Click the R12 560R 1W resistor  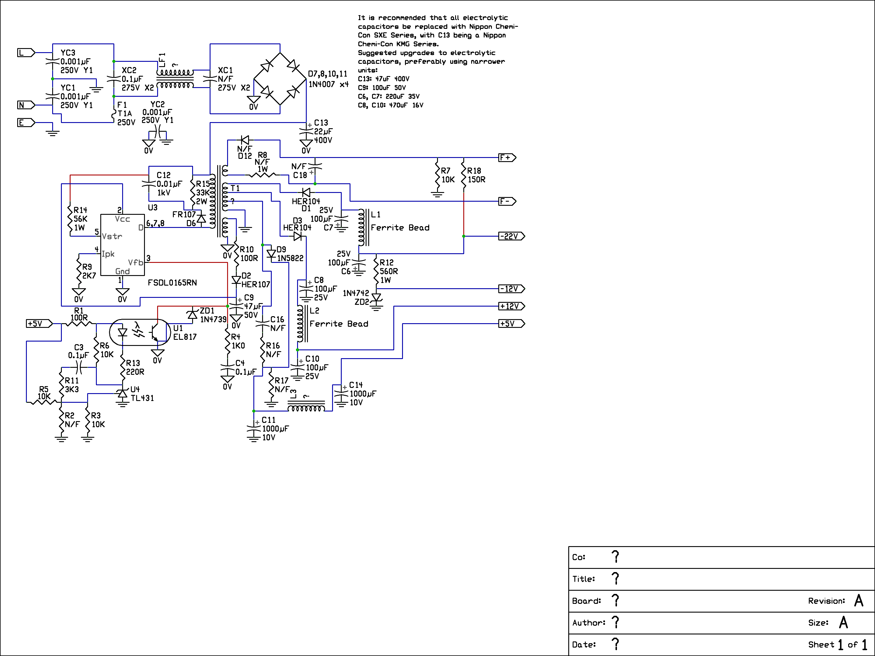[x=376, y=271]
